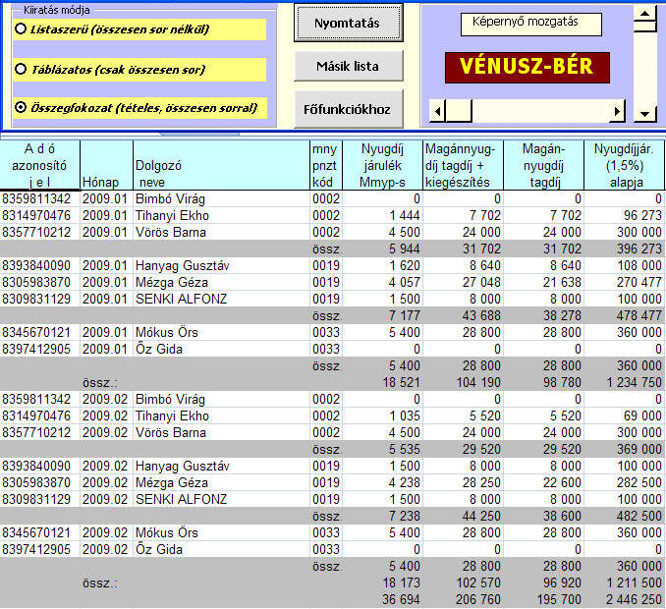Select Bimbó Virág in the 2009.01 row
This screenshot has height=609, width=666.
[x=170, y=198]
